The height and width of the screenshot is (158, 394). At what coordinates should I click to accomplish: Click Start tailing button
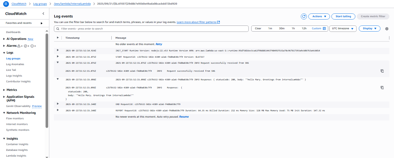point(343,16)
